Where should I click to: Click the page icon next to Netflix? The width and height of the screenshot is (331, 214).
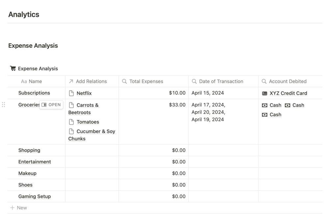[71, 93]
